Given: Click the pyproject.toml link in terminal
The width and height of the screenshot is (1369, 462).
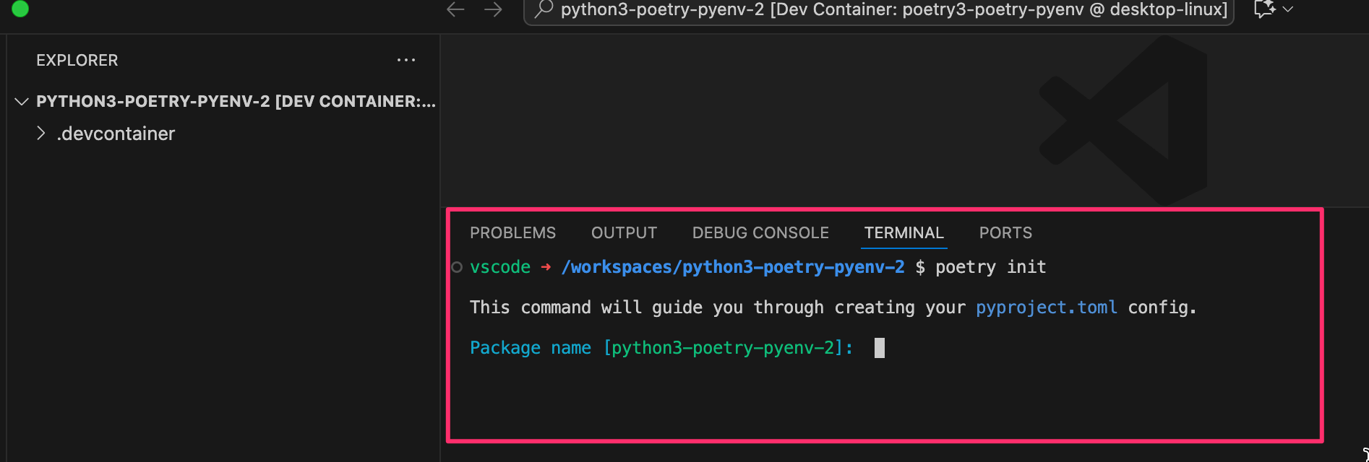Looking at the screenshot, I should [x=1046, y=308].
